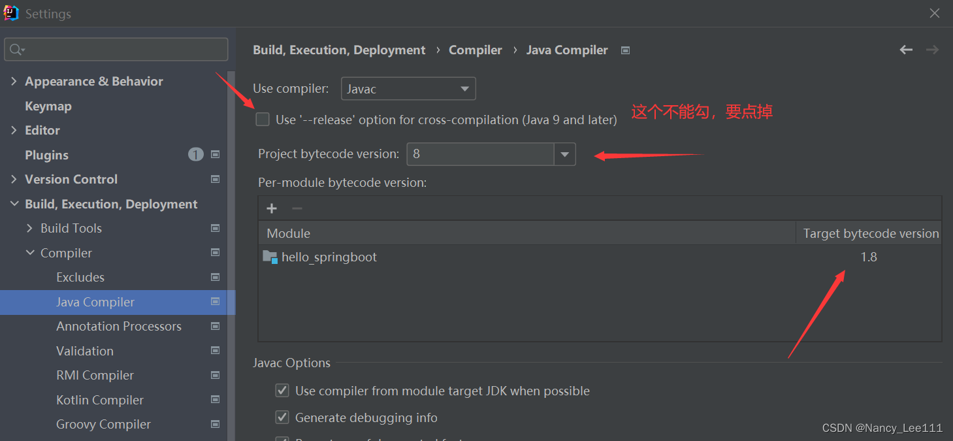
Task: Click the minus icon to remove module entry
Action: pos(297,208)
